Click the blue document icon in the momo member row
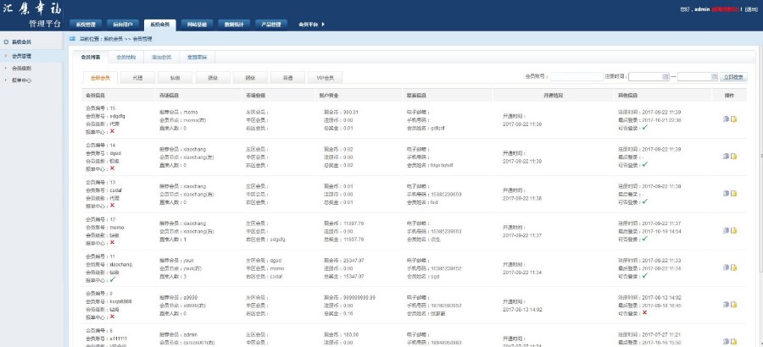This screenshot has width=763, height=347. [x=726, y=230]
